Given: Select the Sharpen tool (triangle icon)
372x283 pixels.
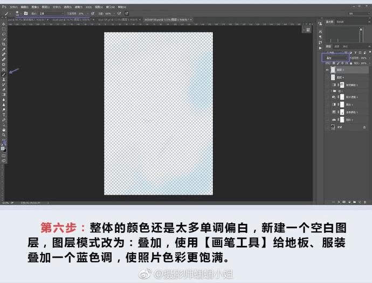Looking at the screenshot, I should (x=4, y=105).
